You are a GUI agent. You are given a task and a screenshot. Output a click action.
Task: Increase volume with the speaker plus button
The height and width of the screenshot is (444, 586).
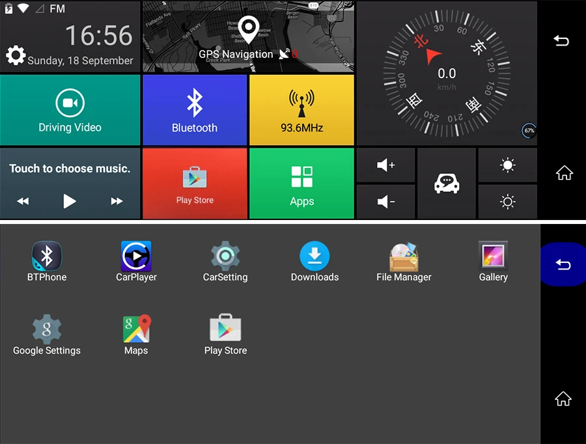pyautogui.click(x=385, y=165)
